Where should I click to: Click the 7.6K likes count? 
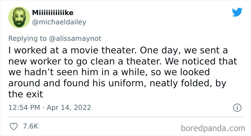click(30, 126)
